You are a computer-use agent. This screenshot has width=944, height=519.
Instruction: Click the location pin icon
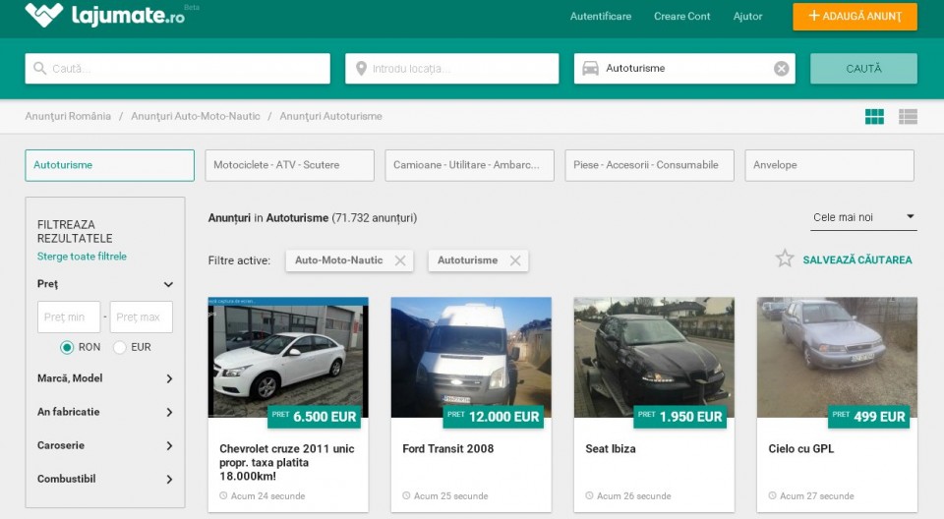click(x=361, y=69)
